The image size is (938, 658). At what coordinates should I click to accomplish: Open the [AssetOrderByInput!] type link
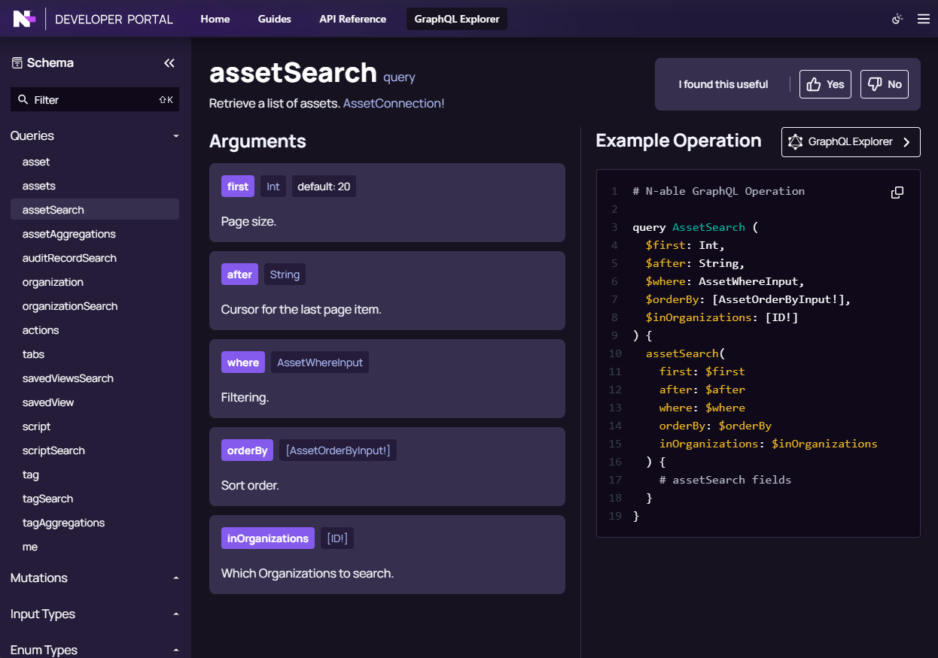point(338,450)
